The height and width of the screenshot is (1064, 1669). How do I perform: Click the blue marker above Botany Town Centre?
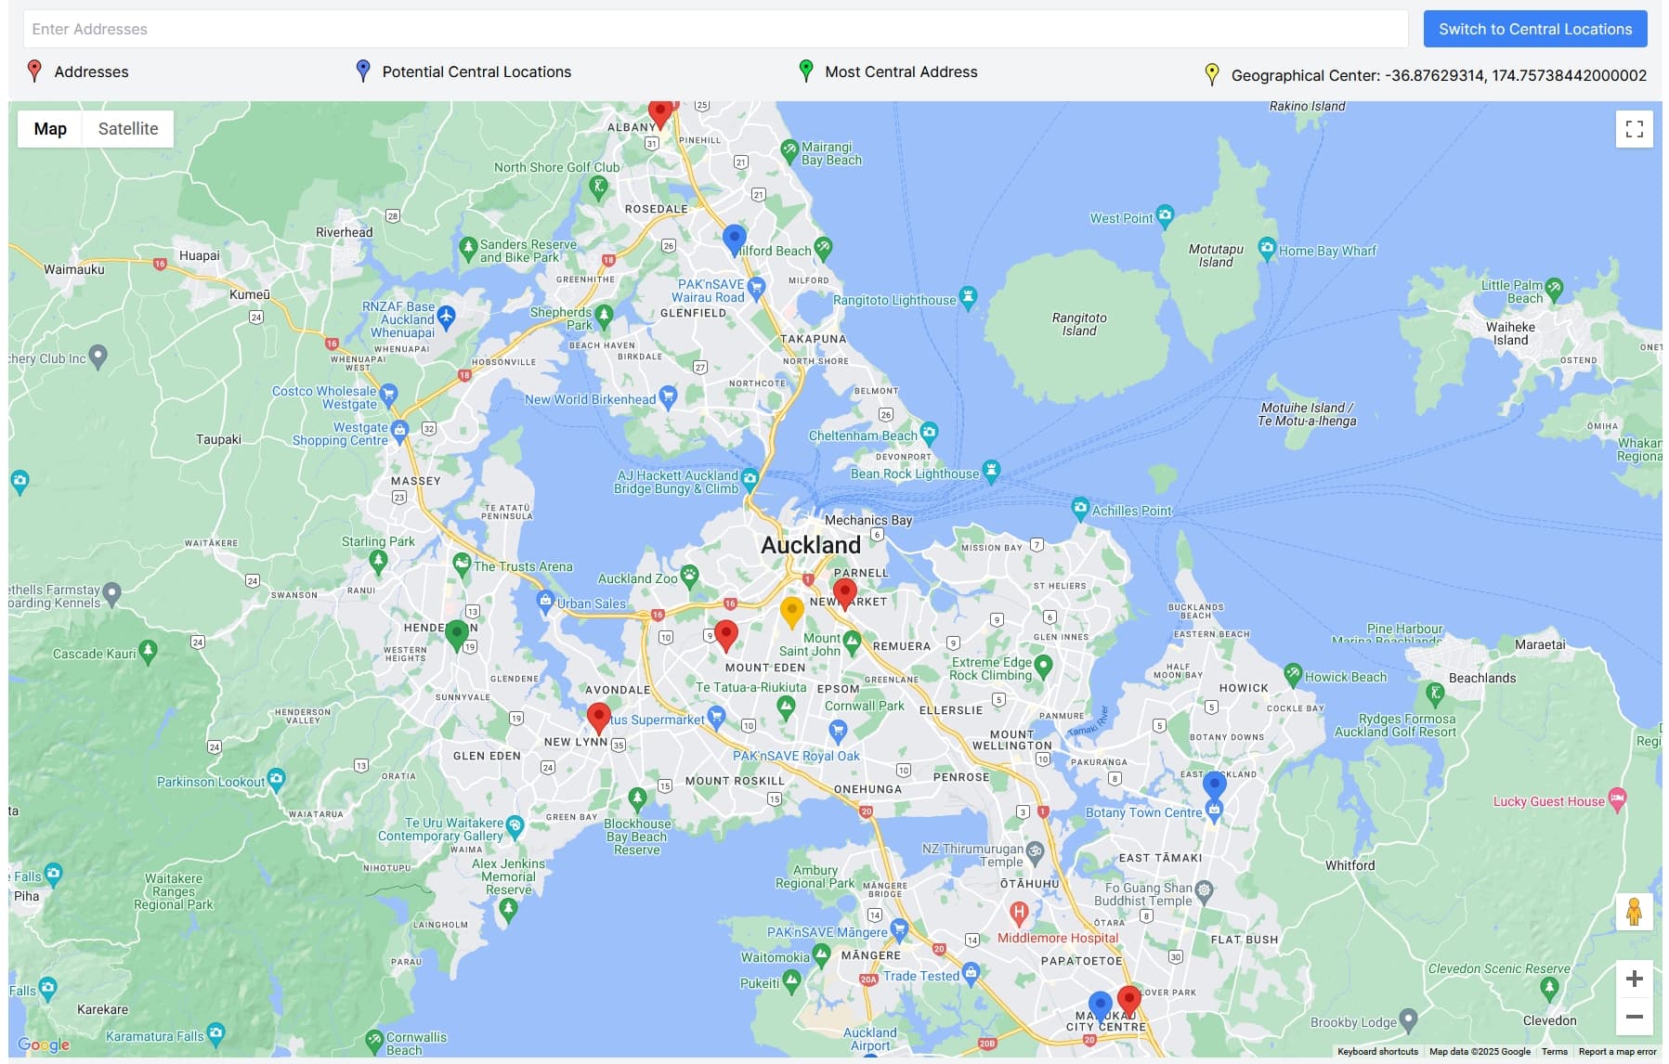(1214, 785)
